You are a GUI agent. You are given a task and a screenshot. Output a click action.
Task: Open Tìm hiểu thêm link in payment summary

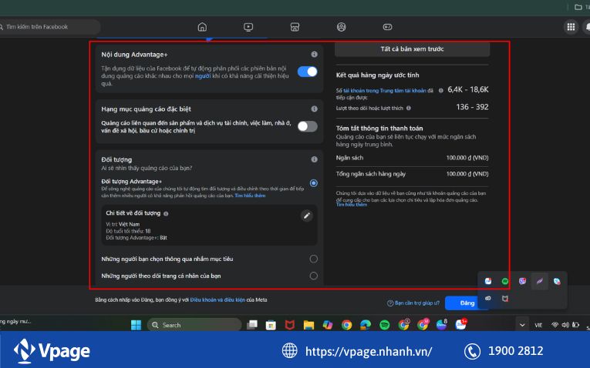[x=352, y=205]
